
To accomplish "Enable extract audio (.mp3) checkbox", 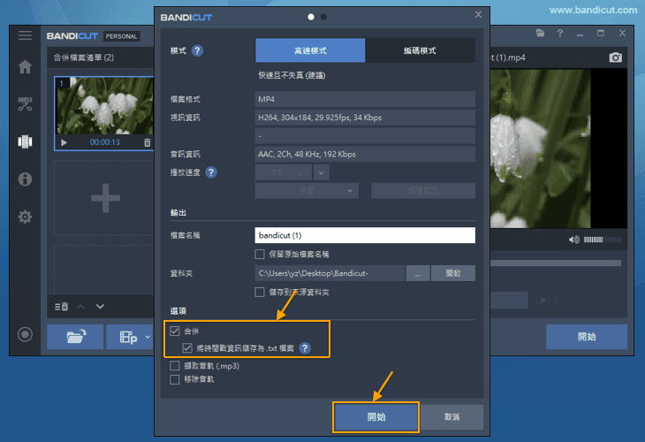I will 175,365.
